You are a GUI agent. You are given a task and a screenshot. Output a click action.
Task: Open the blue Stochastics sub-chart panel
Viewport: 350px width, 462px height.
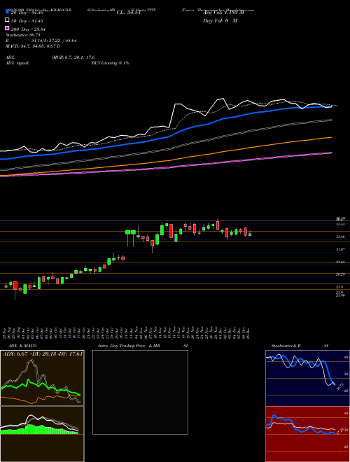point(307,378)
